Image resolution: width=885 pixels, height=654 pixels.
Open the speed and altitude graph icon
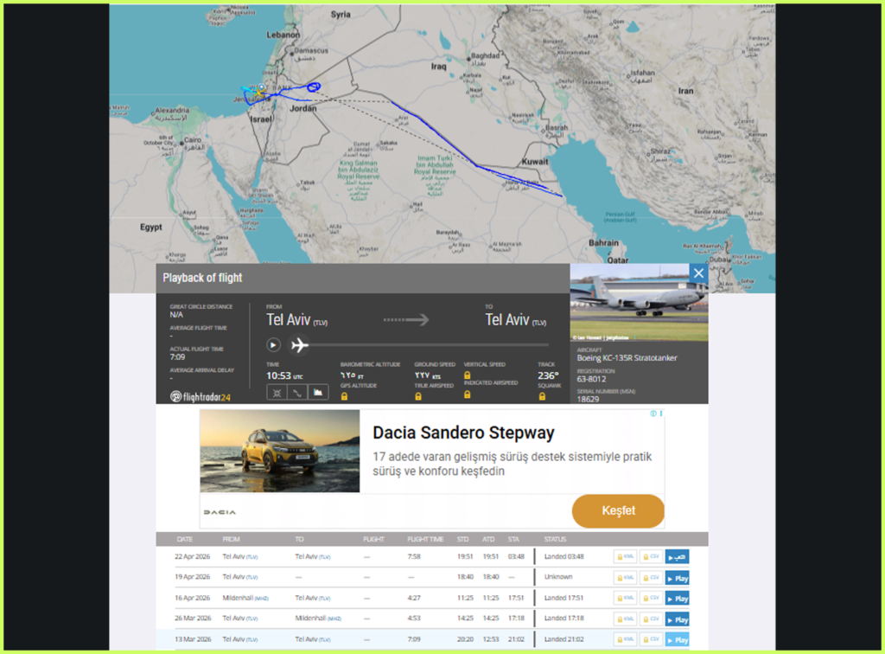(x=318, y=393)
